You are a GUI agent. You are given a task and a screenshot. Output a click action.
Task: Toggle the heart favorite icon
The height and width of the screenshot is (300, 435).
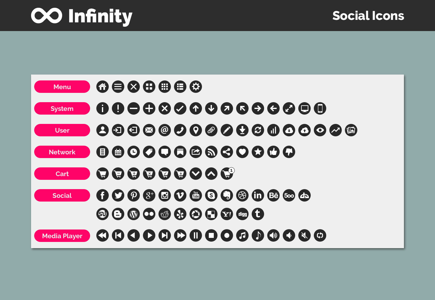point(242,152)
